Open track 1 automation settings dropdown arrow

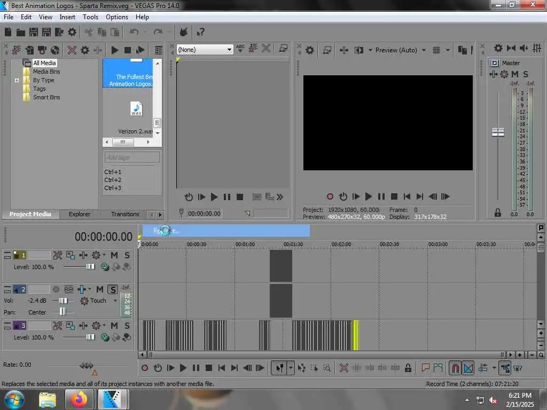(x=104, y=255)
